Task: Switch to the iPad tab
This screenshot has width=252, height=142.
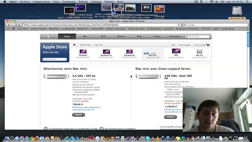Action: coord(139,36)
